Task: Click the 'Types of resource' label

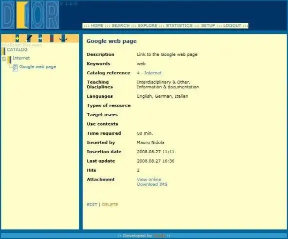Action: click(108, 106)
